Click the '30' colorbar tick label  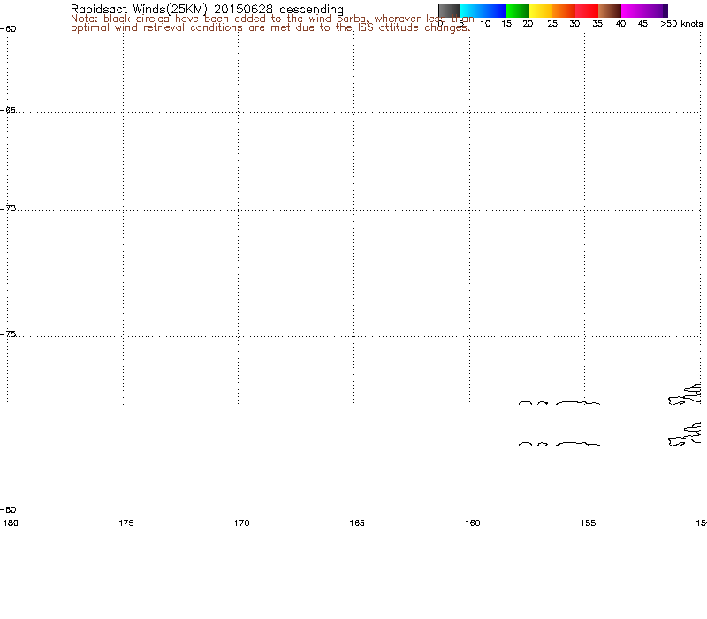[574, 24]
